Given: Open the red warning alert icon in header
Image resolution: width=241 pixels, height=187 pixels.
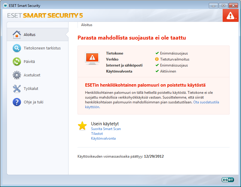Looking at the screenshot, I should click(x=230, y=16).
